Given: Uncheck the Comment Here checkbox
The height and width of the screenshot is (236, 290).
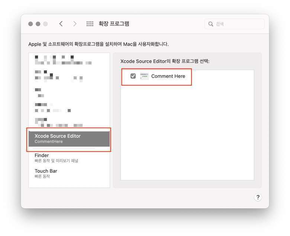Looking at the screenshot, I should 133,76.
